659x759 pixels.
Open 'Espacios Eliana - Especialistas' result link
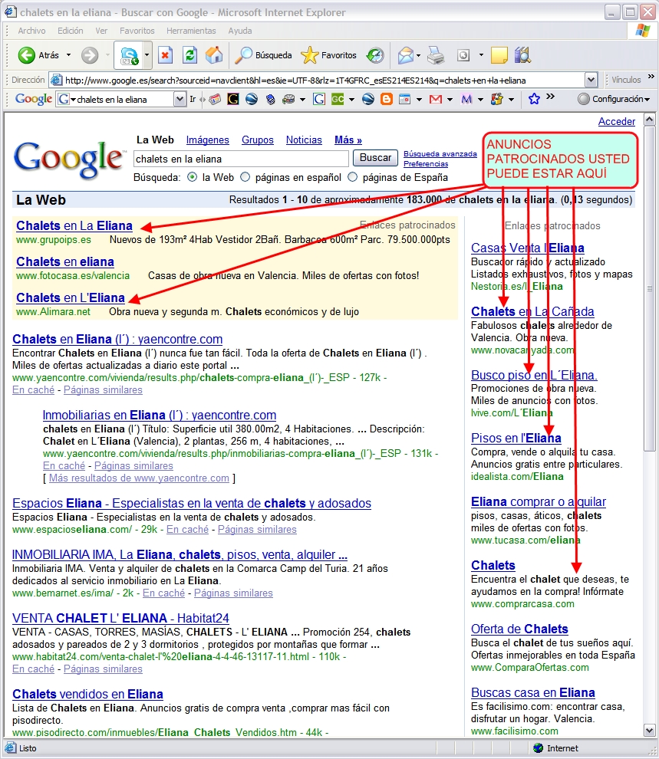(x=192, y=504)
